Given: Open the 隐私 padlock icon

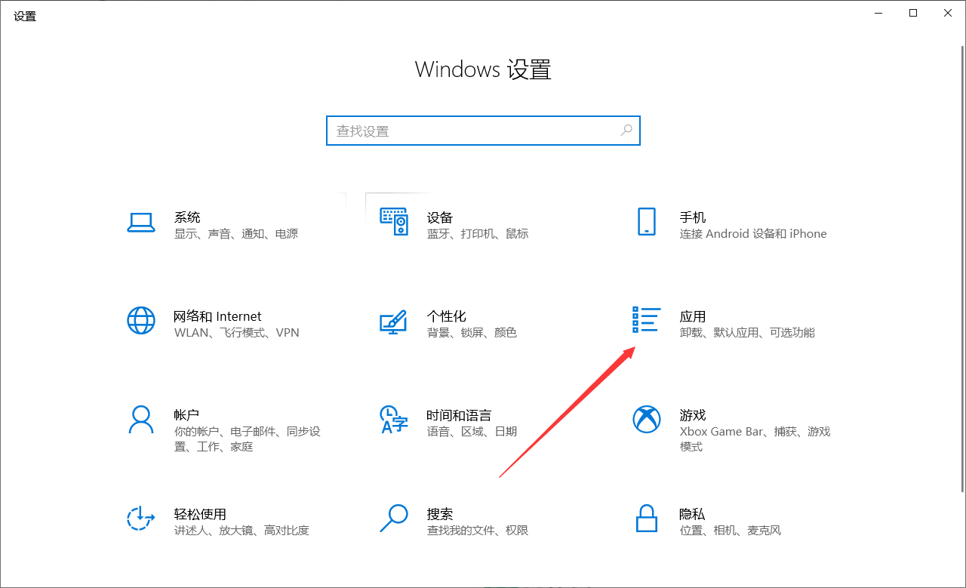Looking at the screenshot, I should [647, 519].
